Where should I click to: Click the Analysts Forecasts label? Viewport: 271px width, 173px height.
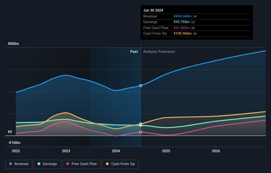[159, 52]
